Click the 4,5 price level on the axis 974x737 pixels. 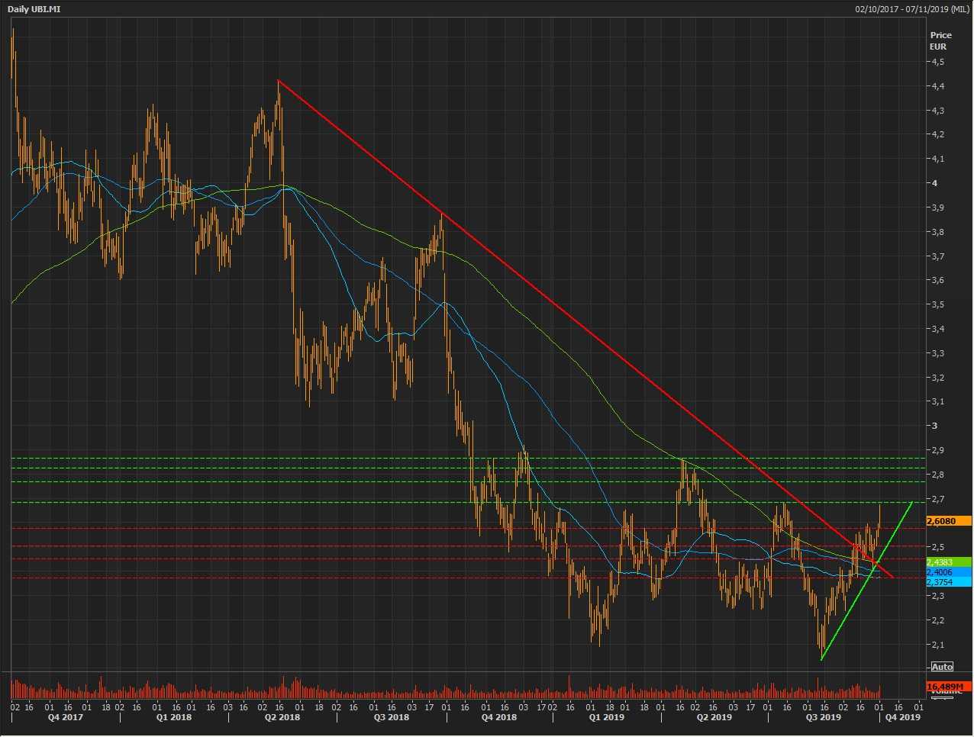937,62
